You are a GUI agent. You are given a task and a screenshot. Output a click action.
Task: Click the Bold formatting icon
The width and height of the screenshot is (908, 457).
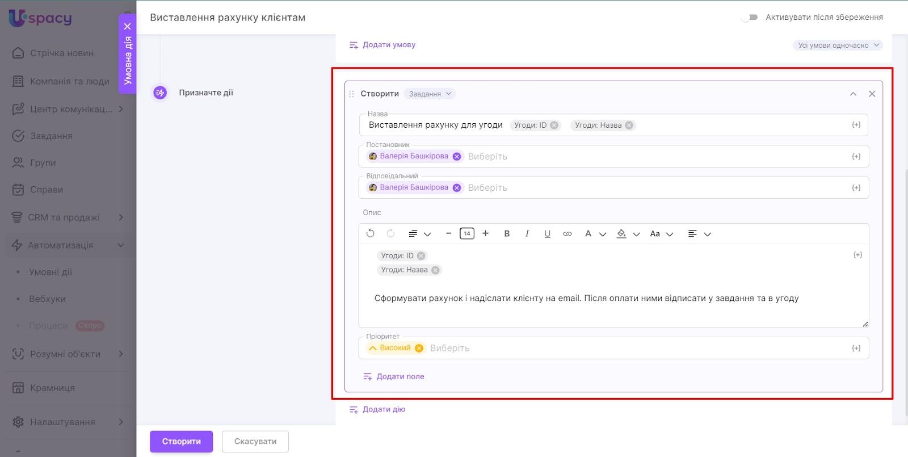507,233
